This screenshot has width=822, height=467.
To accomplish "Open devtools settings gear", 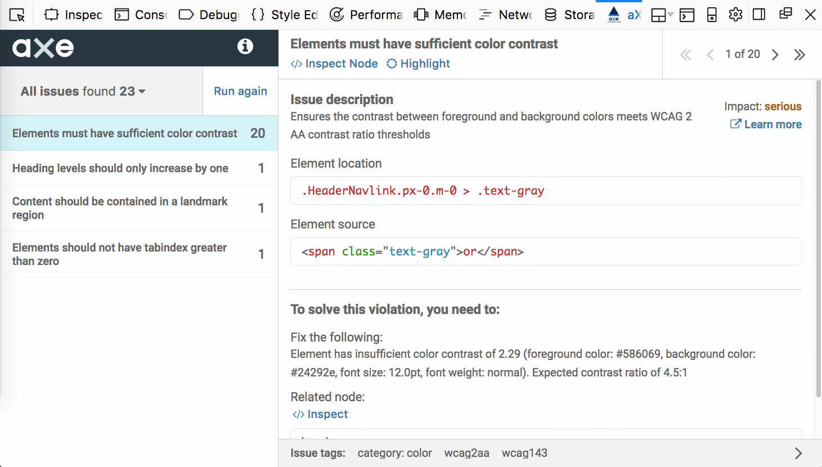I will (x=735, y=15).
